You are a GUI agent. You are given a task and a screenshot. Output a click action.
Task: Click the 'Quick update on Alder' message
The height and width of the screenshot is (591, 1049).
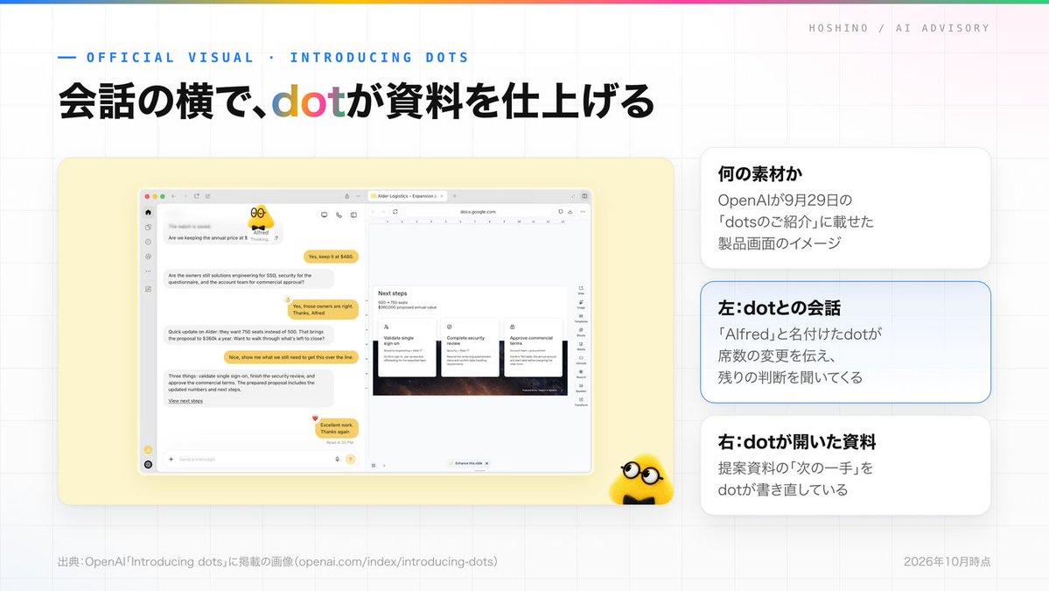click(x=248, y=334)
